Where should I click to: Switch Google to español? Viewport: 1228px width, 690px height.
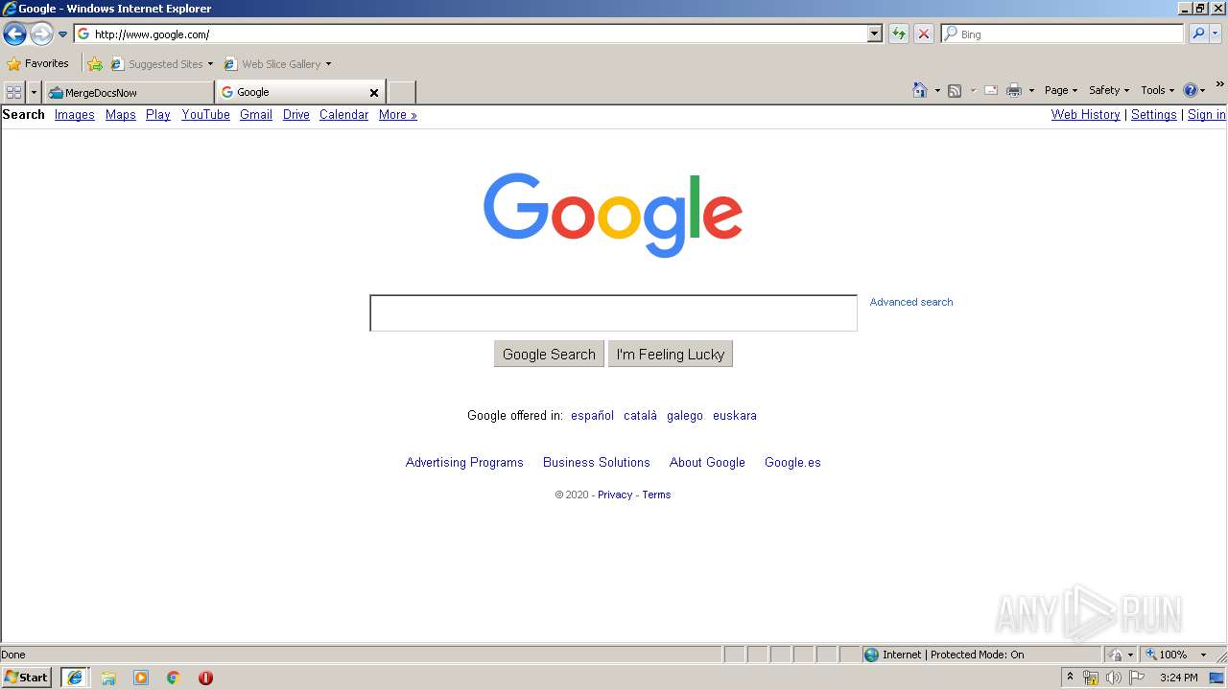pyautogui.click(x=592, y=416)
